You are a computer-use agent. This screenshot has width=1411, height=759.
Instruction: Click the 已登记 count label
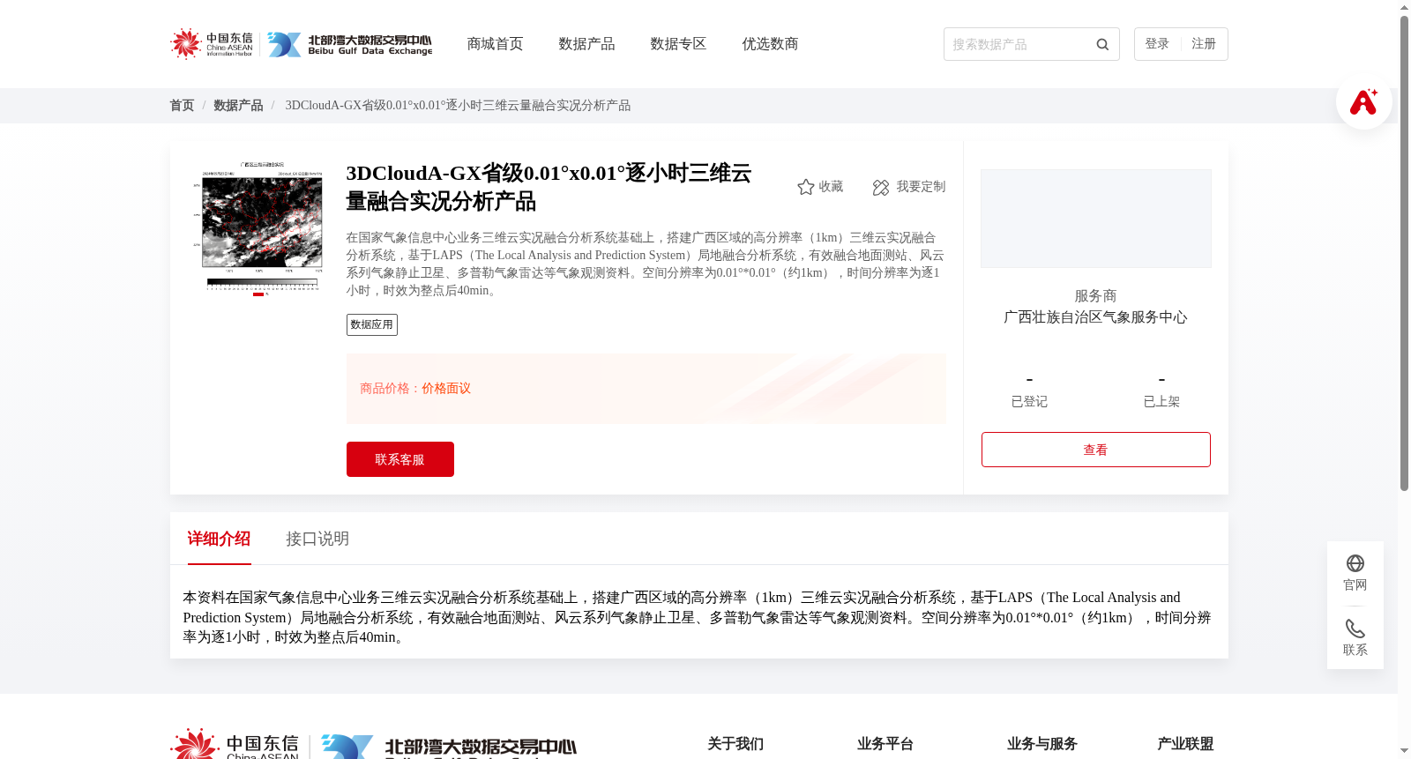[1029, 402]
